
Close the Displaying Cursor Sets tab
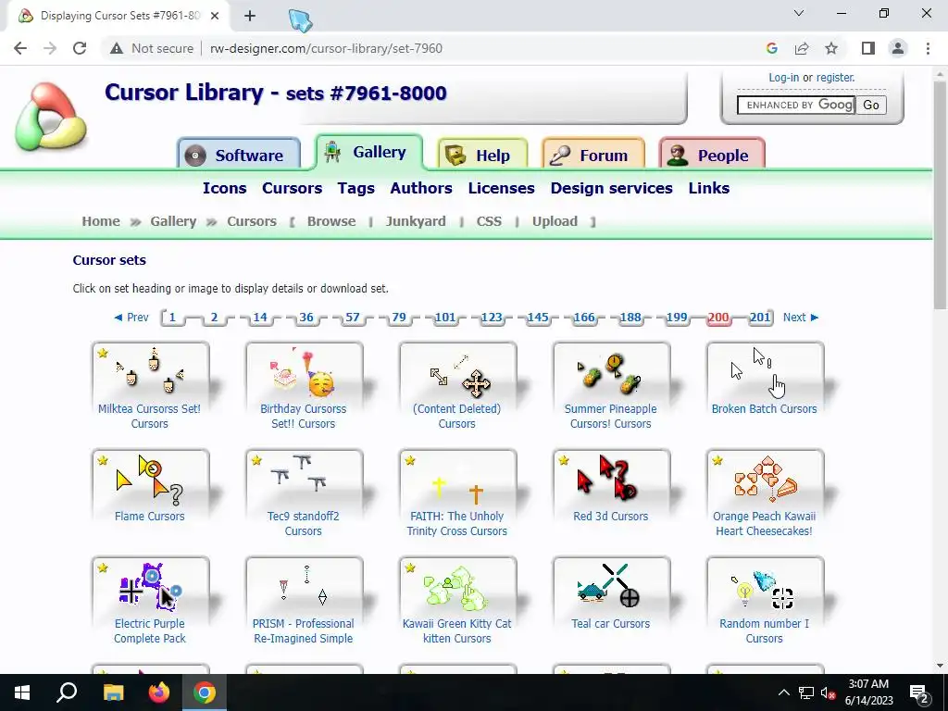(x=215, y=16)
